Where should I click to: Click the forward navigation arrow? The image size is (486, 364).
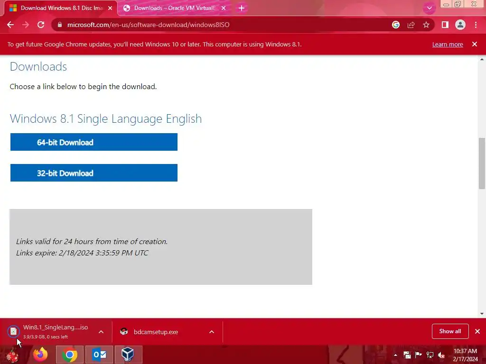(26, 25)
